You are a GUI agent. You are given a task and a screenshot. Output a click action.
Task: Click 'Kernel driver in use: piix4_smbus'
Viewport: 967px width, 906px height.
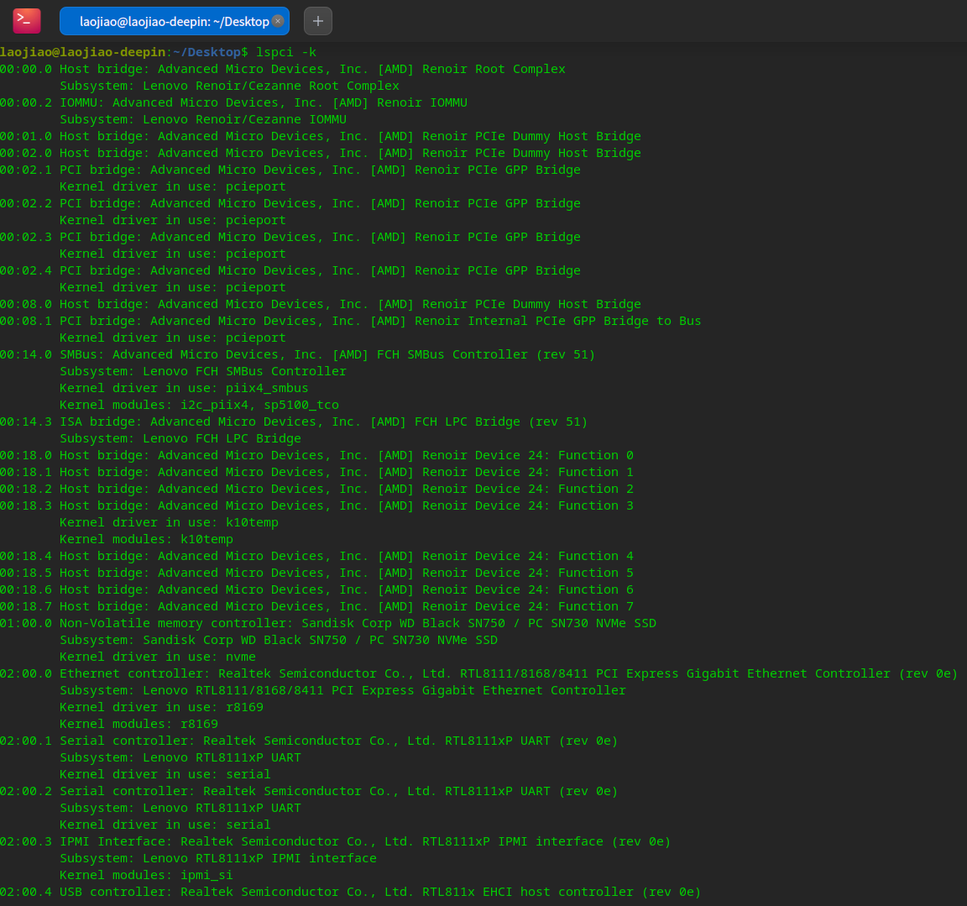pyautogui.click(x=184, y=388)
